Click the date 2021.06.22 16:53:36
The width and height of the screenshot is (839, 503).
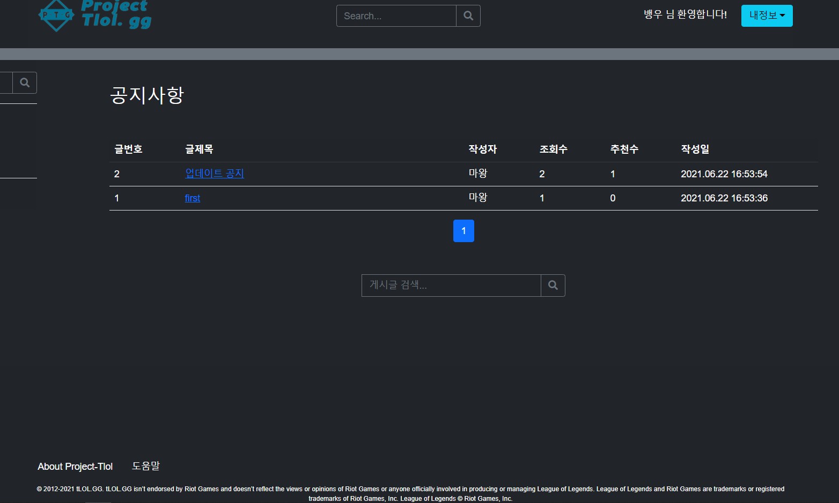coord(724,198)
